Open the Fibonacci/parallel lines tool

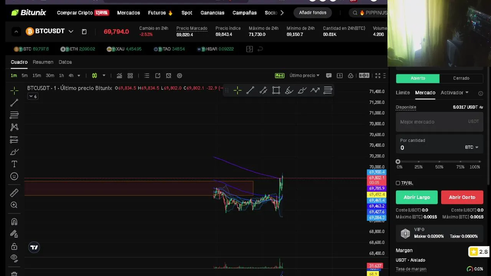coord(14,115)
